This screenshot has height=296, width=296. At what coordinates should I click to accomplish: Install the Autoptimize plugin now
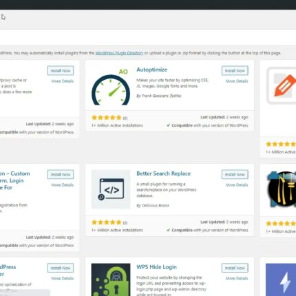coord(235,71)
